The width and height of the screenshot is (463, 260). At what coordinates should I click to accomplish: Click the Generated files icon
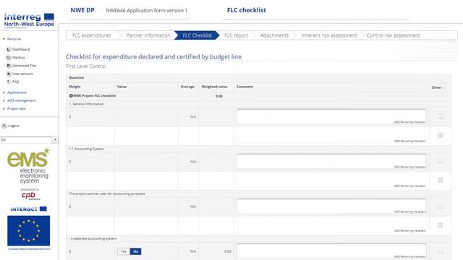[9, 66]
